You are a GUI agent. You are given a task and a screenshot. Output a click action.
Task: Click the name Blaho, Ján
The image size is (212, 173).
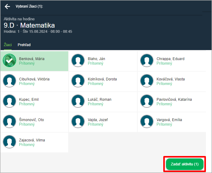coord(96,59)
